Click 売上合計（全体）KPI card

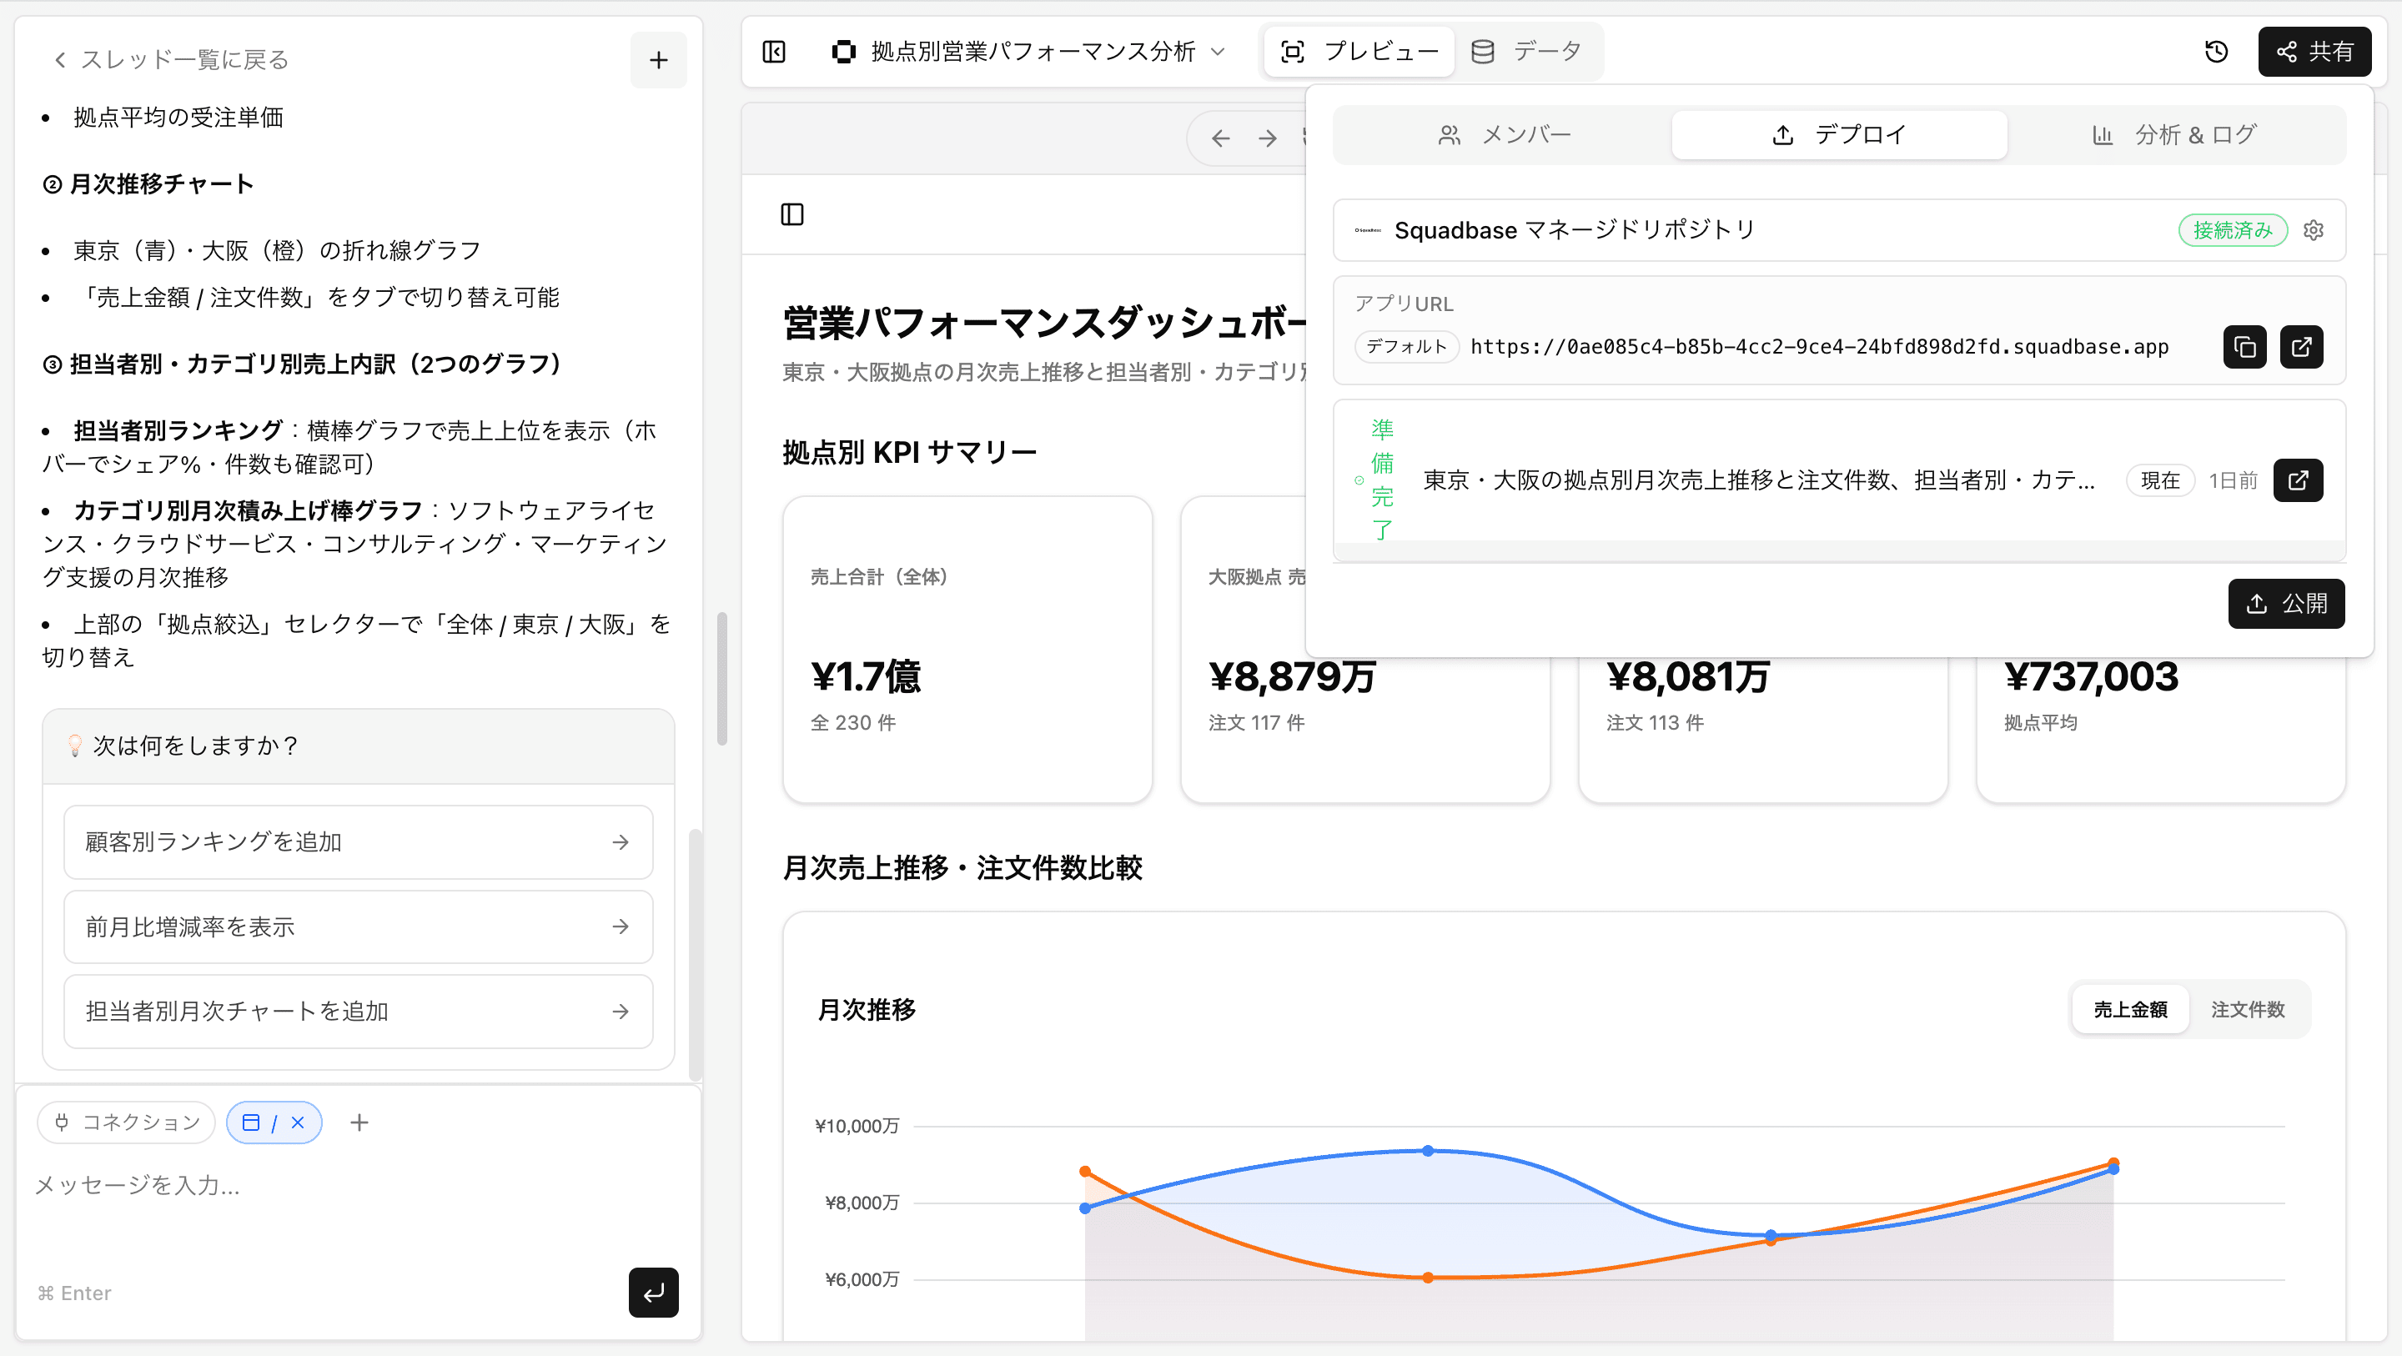point(967,649)
